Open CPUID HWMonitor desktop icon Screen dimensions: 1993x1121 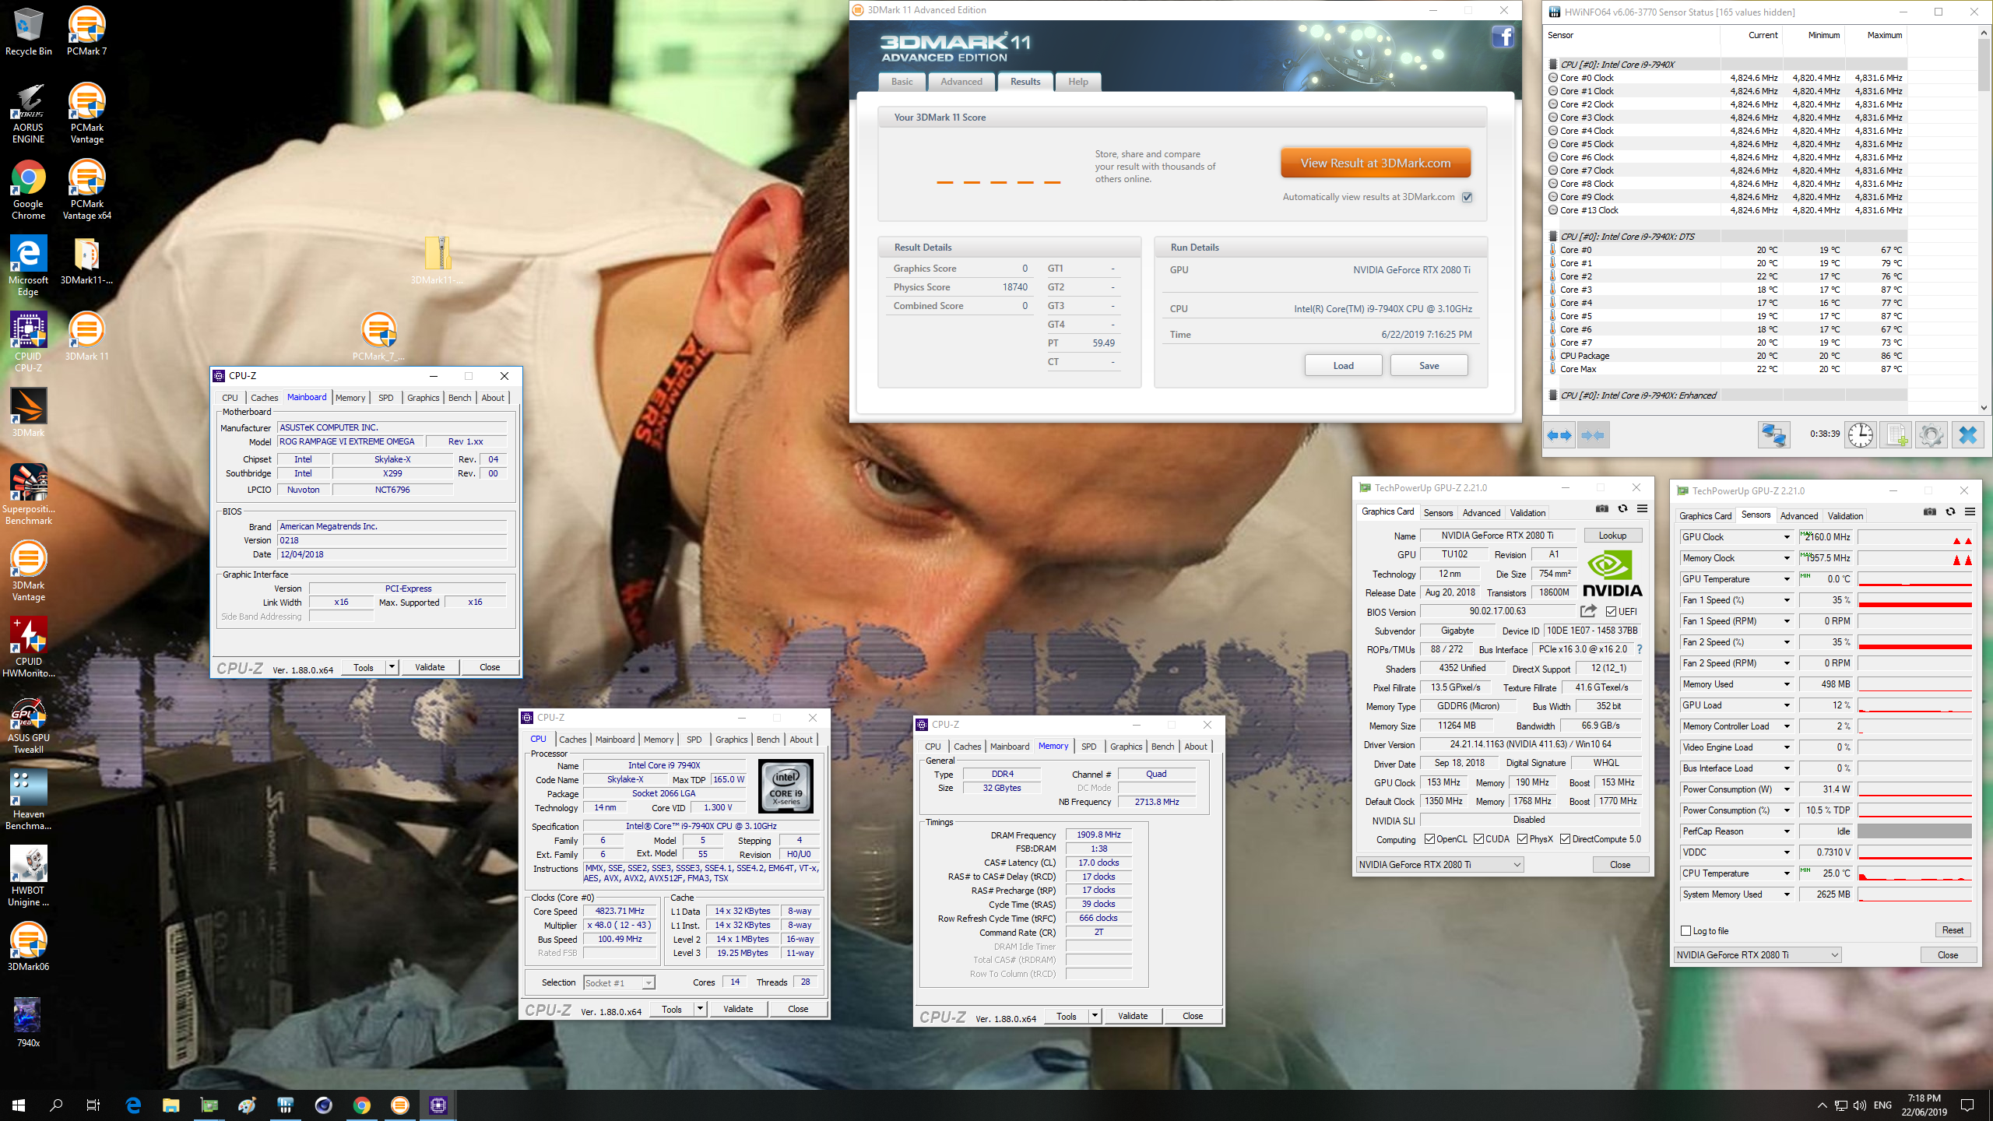click(x=29, y=648)
